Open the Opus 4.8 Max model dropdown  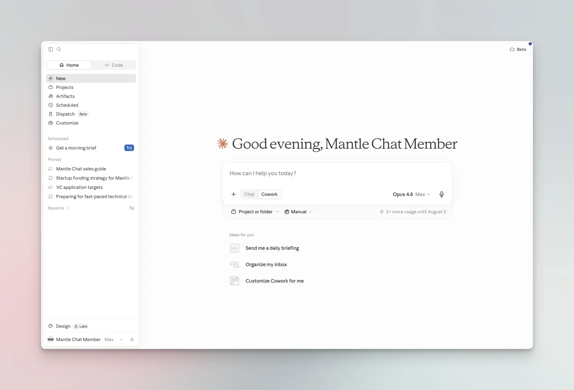(411, 194)
